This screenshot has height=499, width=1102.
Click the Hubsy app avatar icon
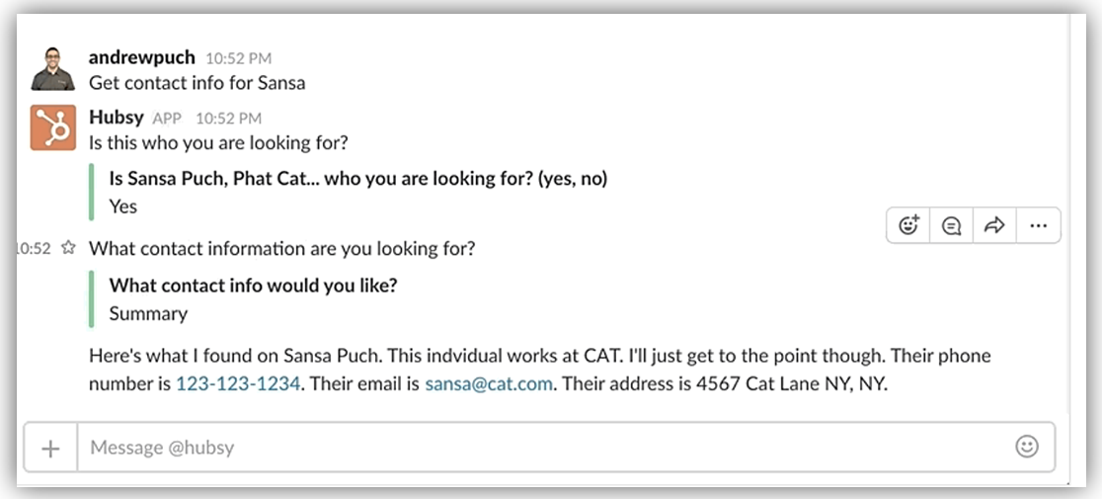(53, 127)
